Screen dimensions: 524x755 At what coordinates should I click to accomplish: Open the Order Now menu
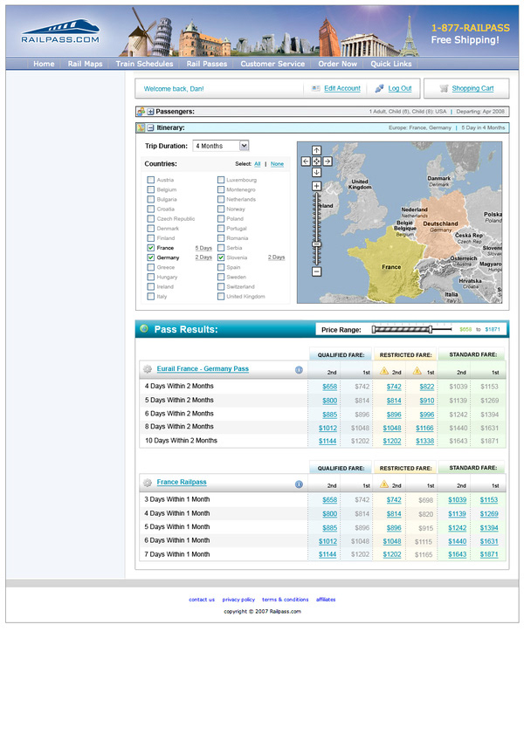tap(338, 64)
